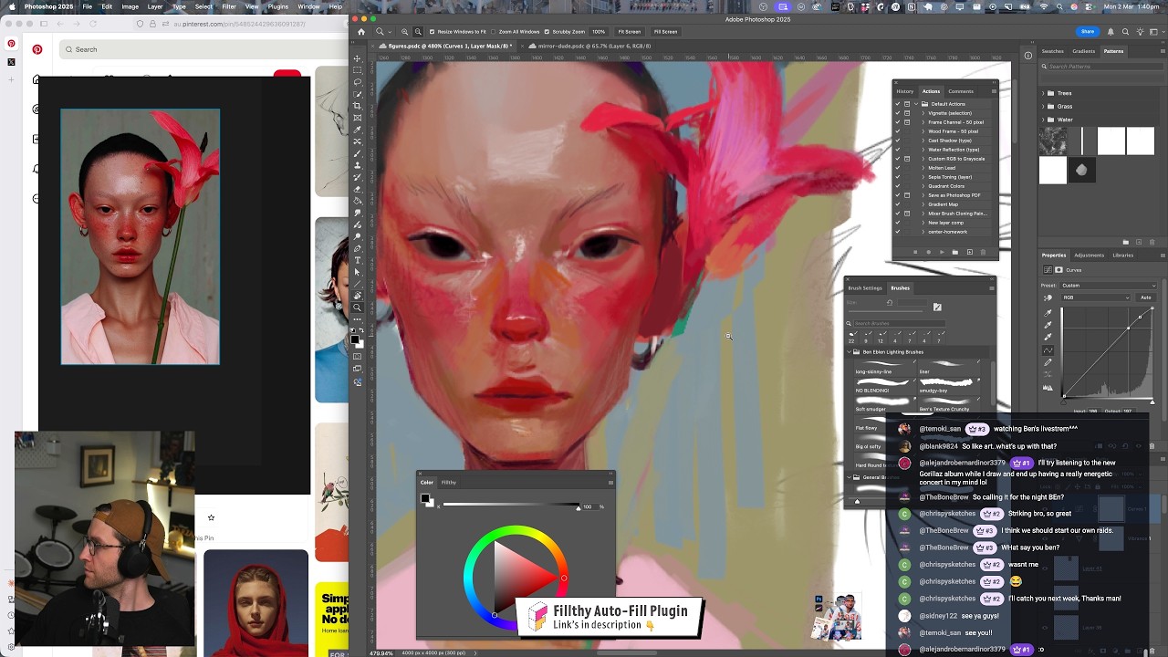Open the Actions panel menu icon
This screenshot has height=657, width=1168.
pos(994,91)
